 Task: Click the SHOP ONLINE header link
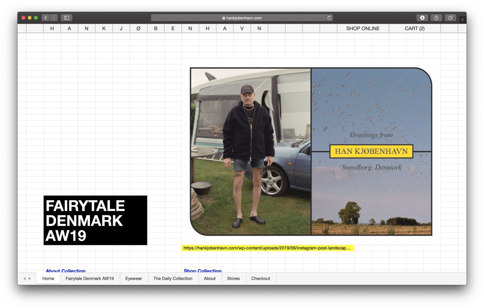[x=363, y=28]
